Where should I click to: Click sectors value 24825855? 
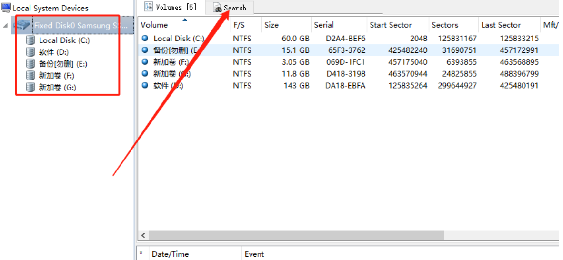[460, 74]
